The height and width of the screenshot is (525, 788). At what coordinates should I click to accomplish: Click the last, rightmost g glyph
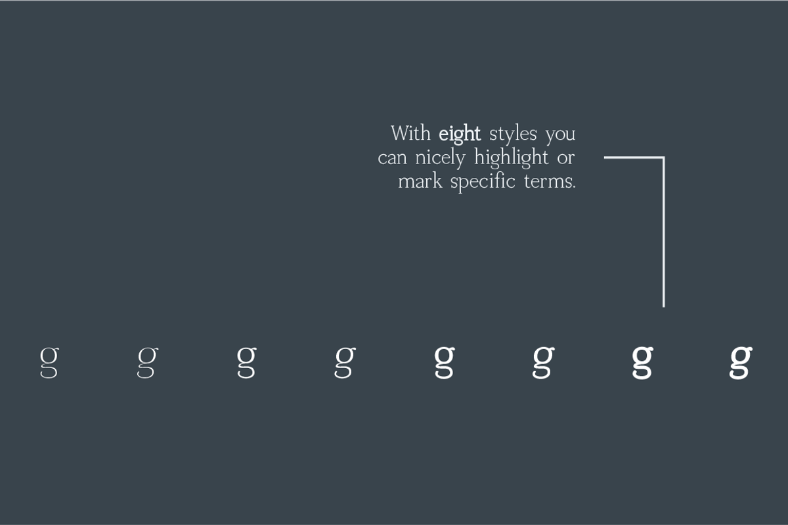click(741, 361)
